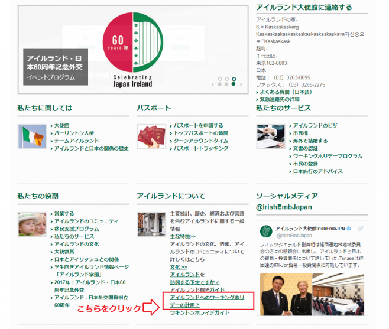Click the Twitter bird icon in the tweet
The image size is (389, 329).
coord(361,228)
